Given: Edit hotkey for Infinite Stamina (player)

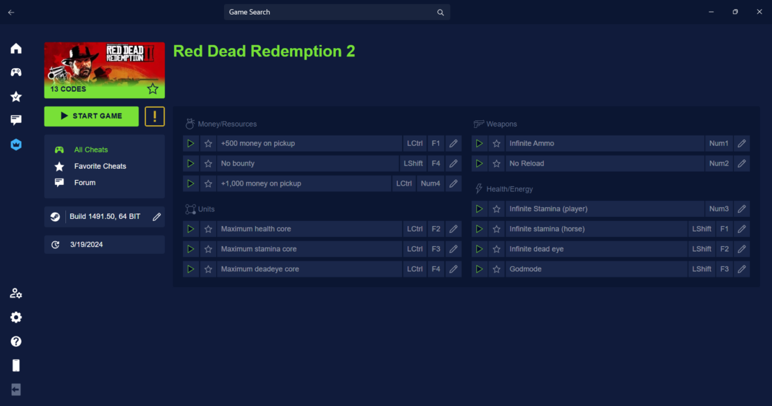Looking at the screenshot, I should pyautogui.click(x=742, y=209).
